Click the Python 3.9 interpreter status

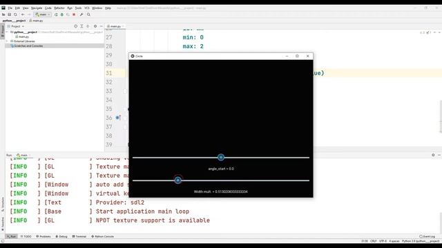[x=421, y=241]
